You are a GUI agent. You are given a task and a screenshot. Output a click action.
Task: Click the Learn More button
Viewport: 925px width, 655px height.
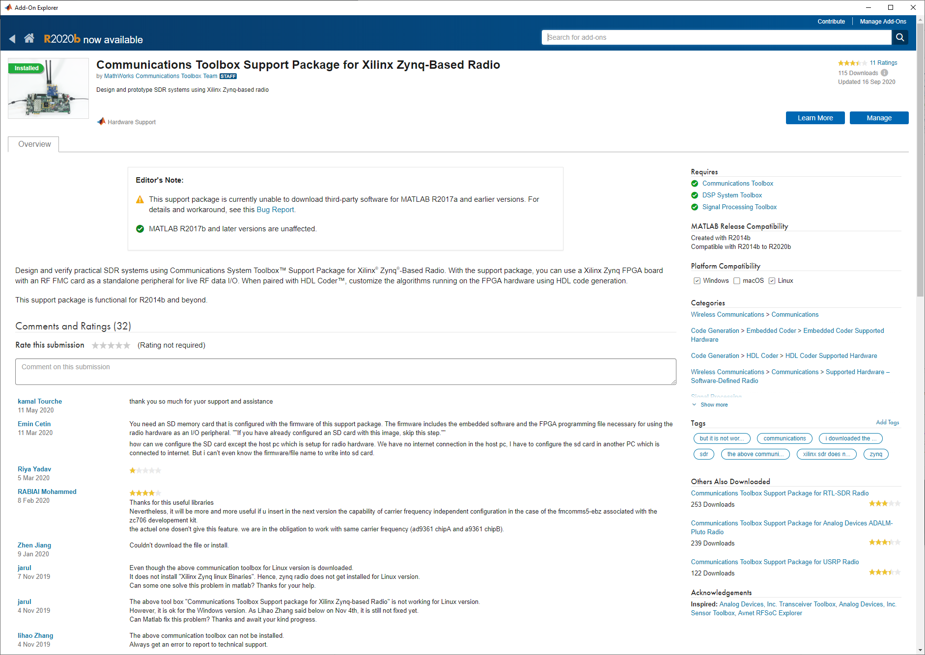pyautogui.click(x=815, y=118)
